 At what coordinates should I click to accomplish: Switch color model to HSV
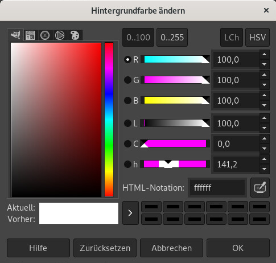click(257, 38)
